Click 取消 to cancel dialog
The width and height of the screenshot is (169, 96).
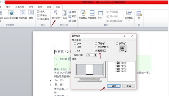129,86
